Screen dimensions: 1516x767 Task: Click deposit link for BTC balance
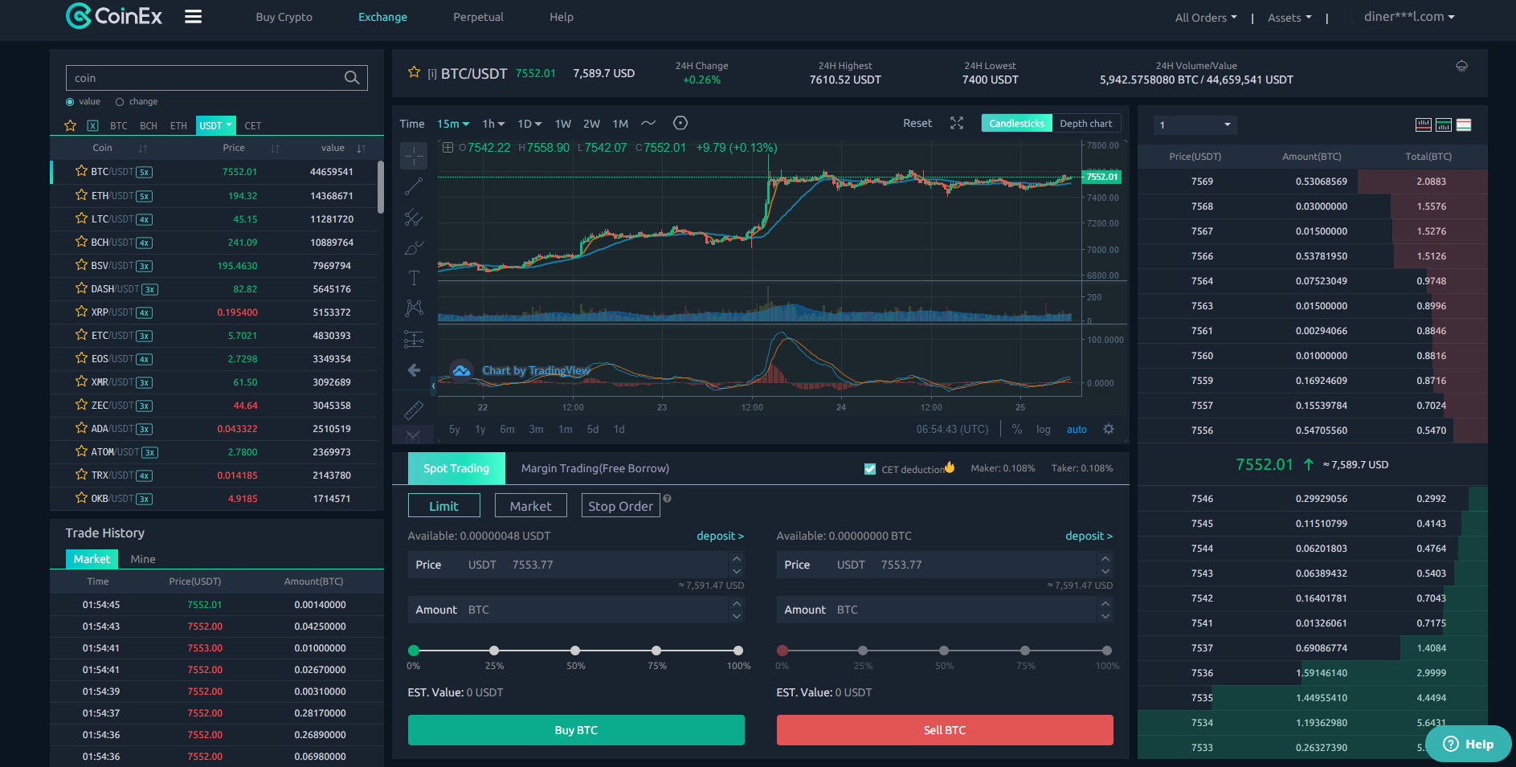(x=1089, y=536)
